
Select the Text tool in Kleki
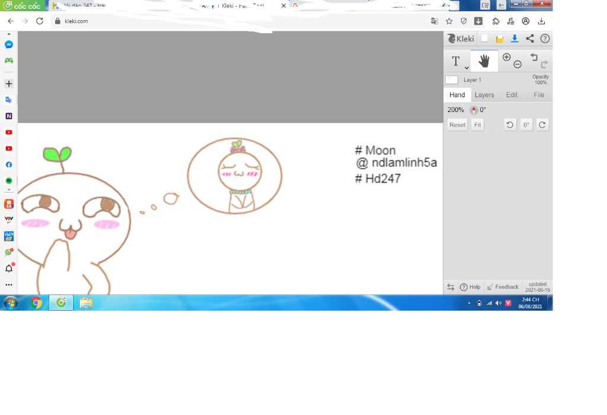456,61
